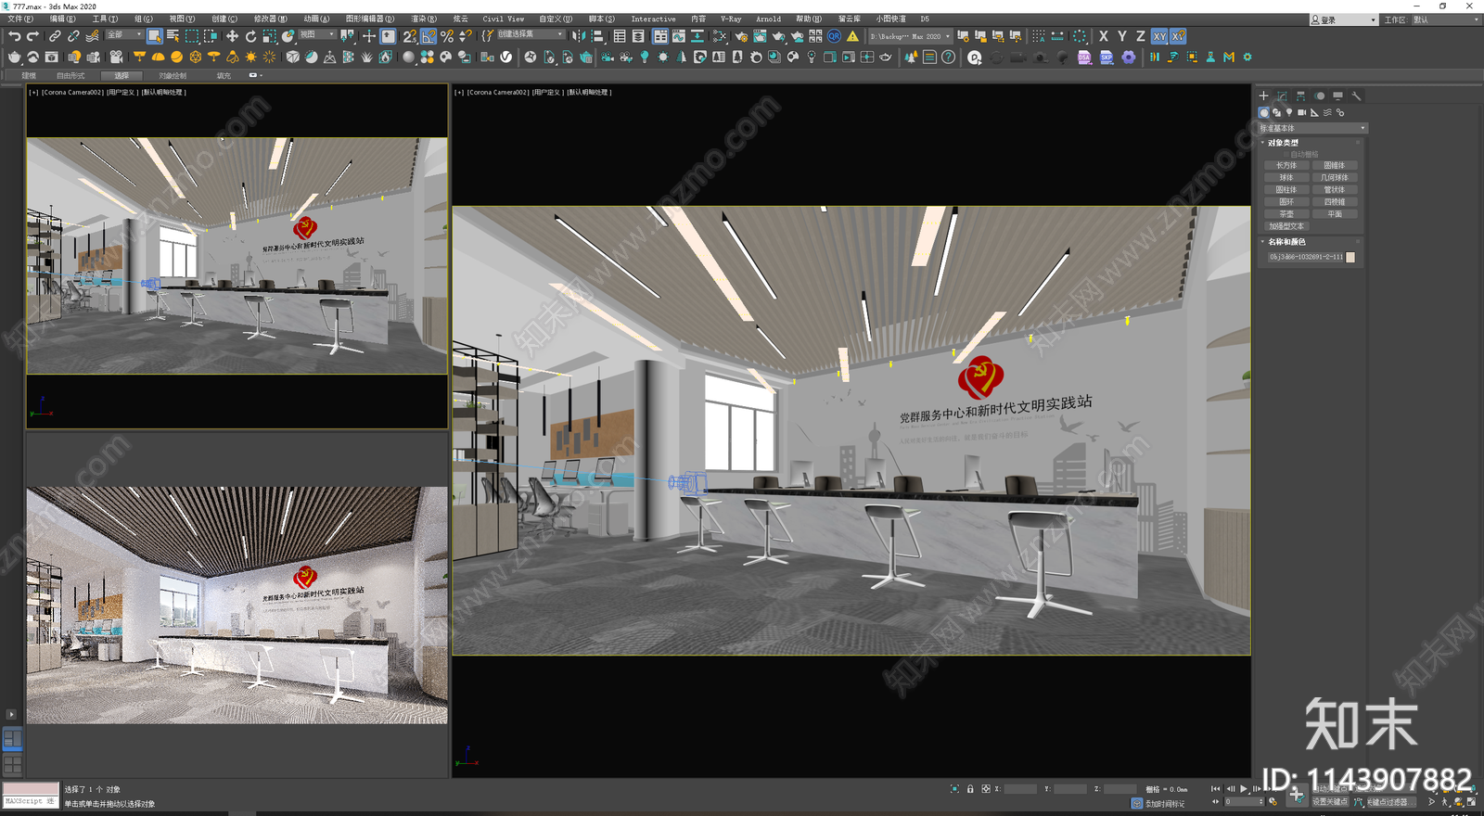Click the 茶壶 teapot primitive button

(x=1286, y=213)
